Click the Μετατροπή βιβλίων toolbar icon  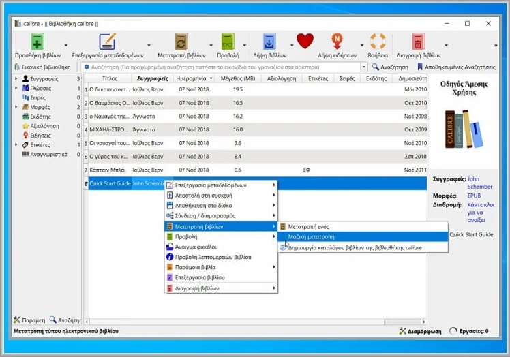[181, 42]
